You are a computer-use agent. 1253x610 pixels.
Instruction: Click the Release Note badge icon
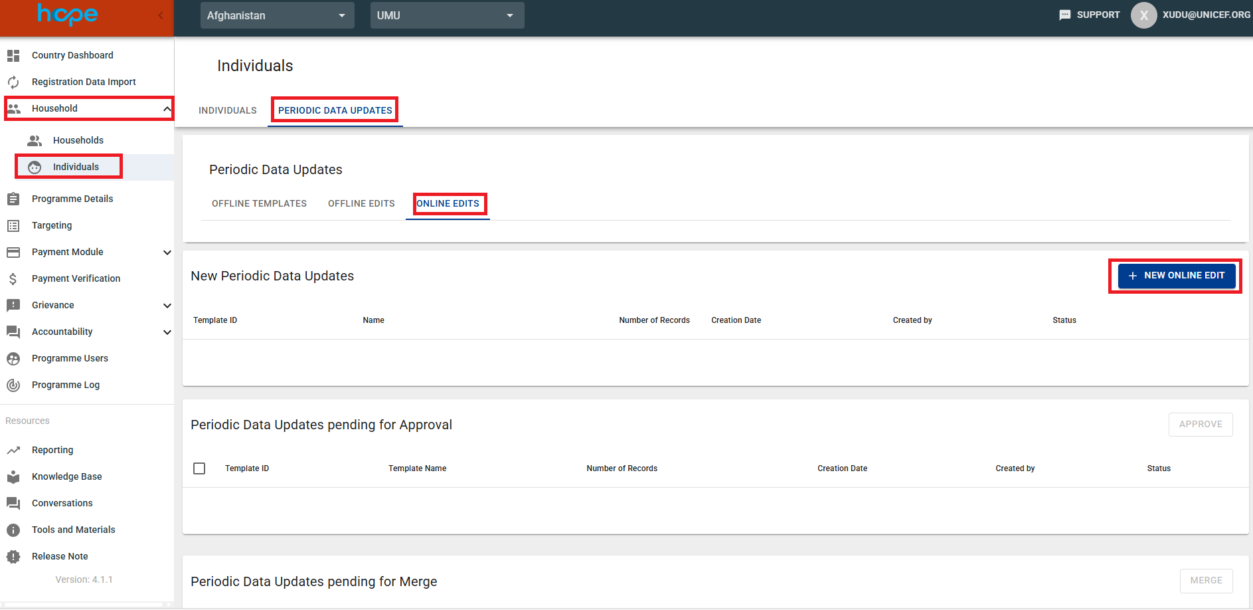tap(13, 557)
